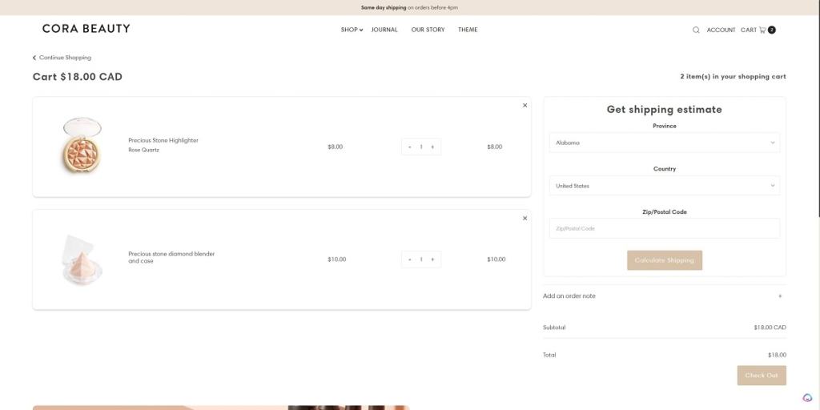Click the Check Out button
The width and height of the screenshot is (820, 410).
(x=761, y=376)
